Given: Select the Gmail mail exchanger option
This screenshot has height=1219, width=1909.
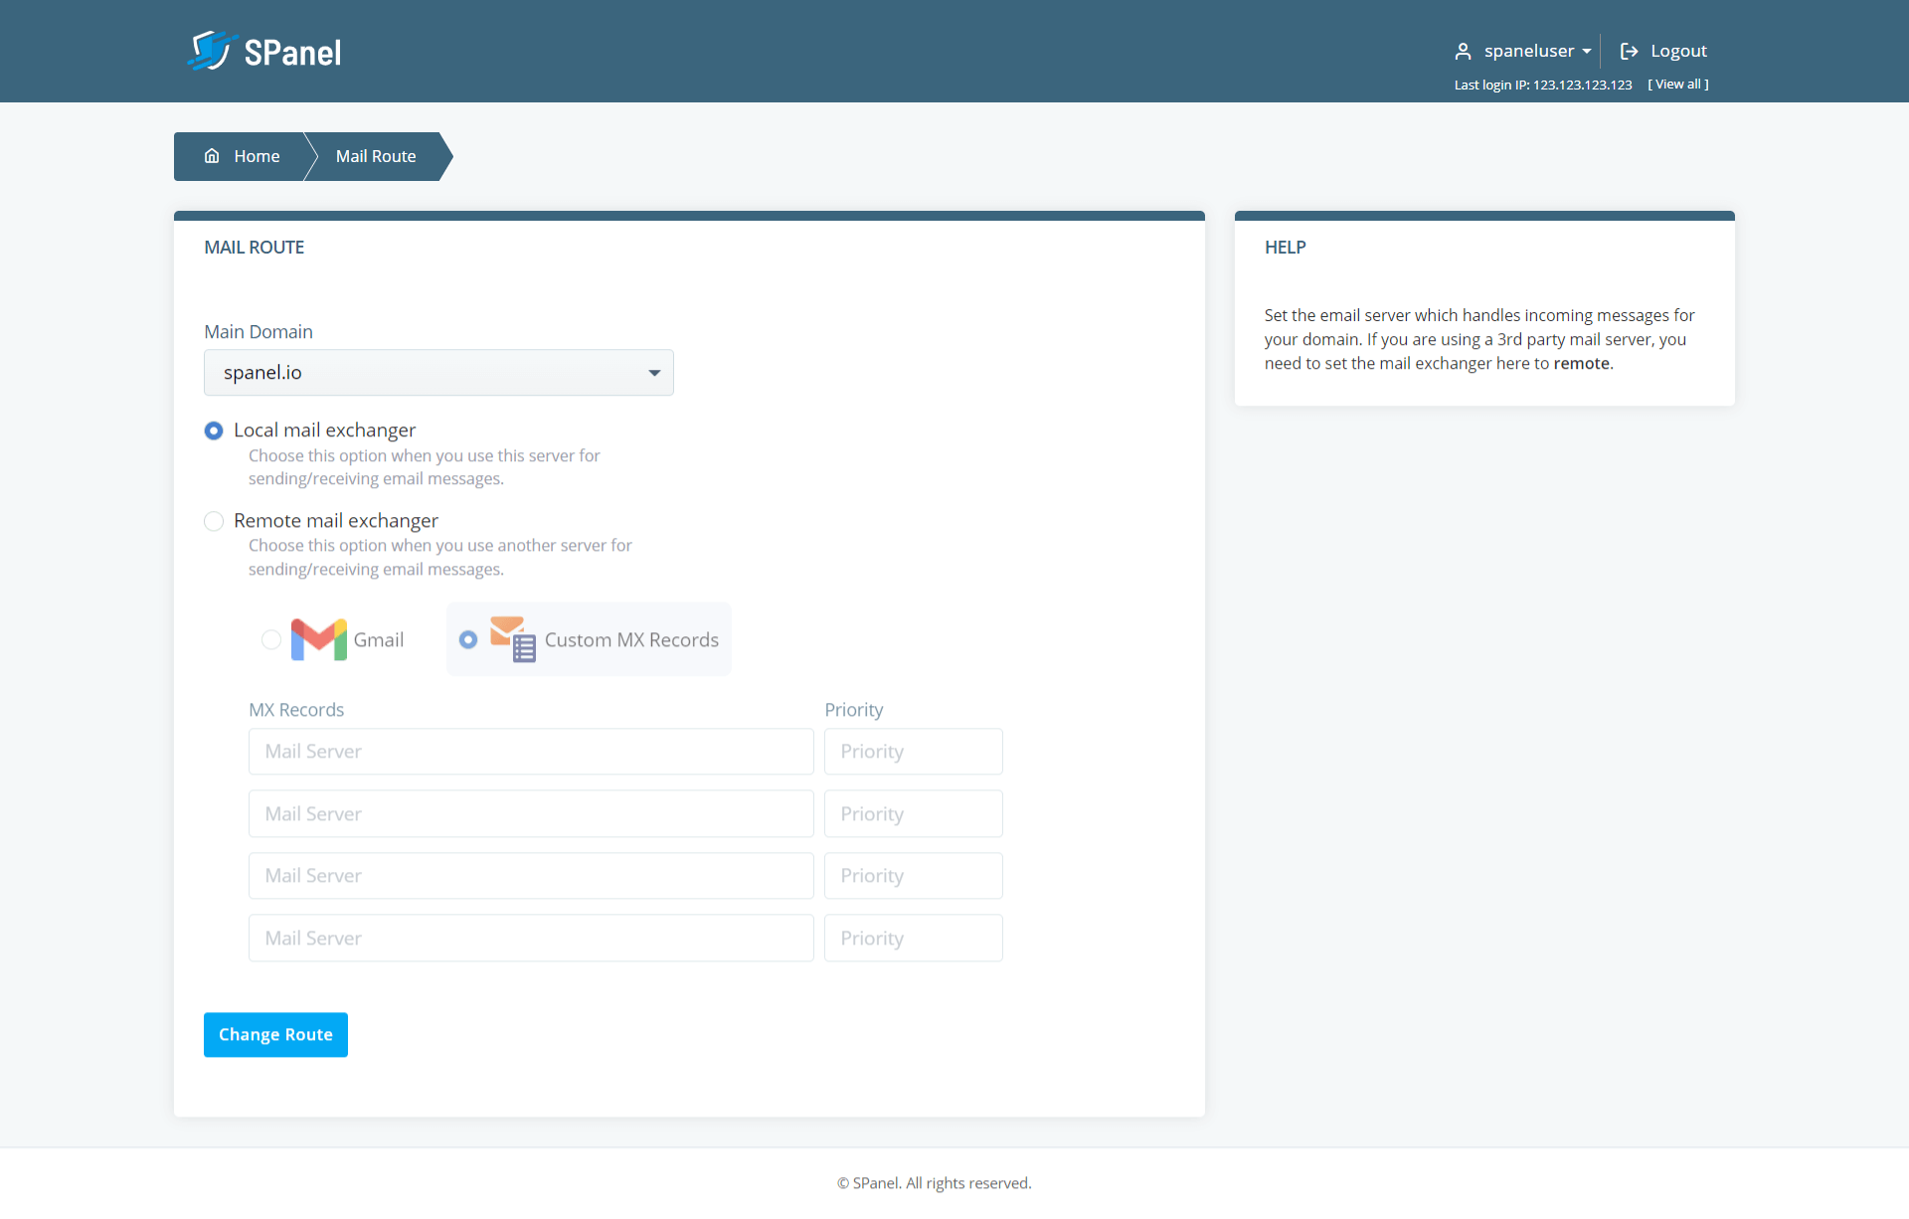Looking at the screenshot, I should (267, 638).
